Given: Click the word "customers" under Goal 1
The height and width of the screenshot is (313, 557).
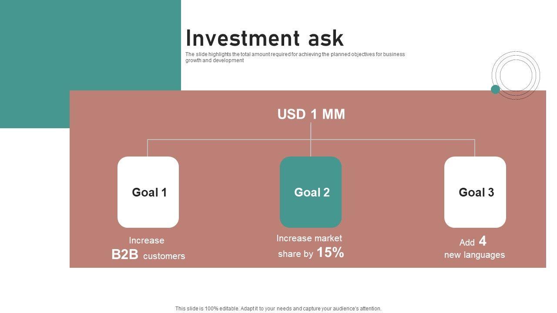Looking at the screenshot, I should click(164, 256).
